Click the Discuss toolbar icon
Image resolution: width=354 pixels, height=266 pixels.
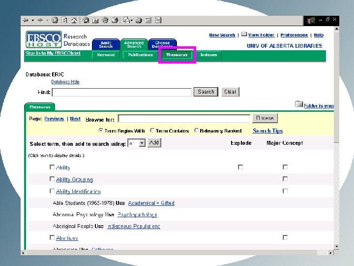(158, 20)
